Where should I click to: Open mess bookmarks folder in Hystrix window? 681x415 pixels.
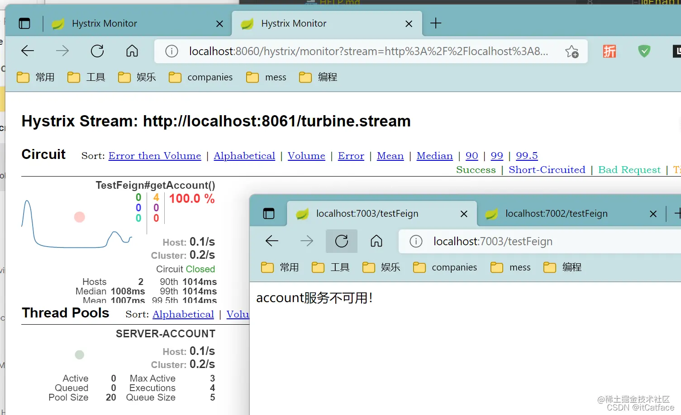(267, 77)
